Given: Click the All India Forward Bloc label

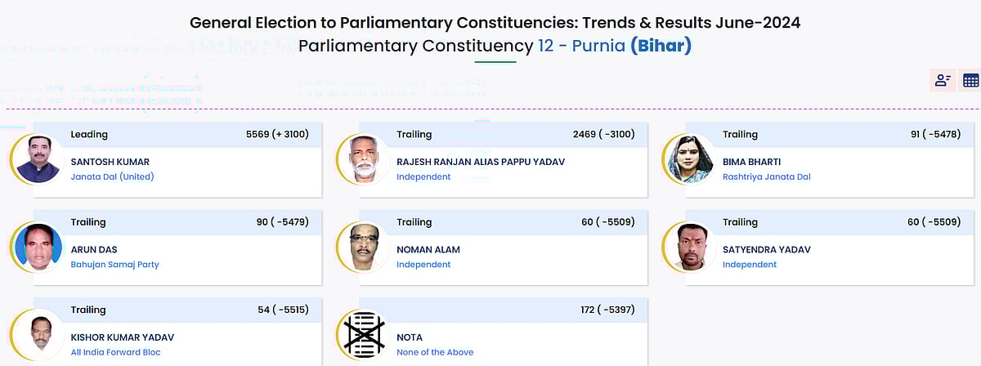Looking at the screenshot, I should [x=116, y=353].
